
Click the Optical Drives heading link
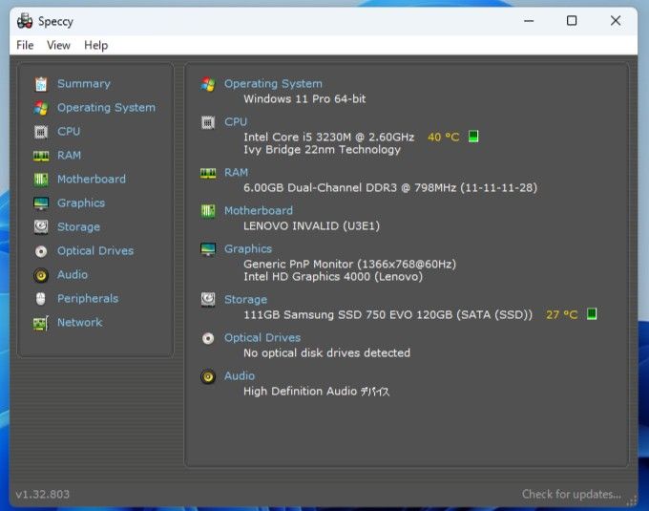click(x=262, y=337)
